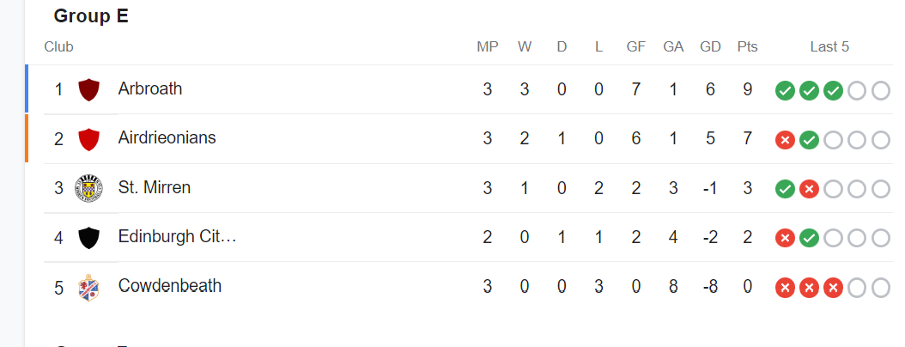Click Airdrieonians' red loss indicator

tap(785, 140)
